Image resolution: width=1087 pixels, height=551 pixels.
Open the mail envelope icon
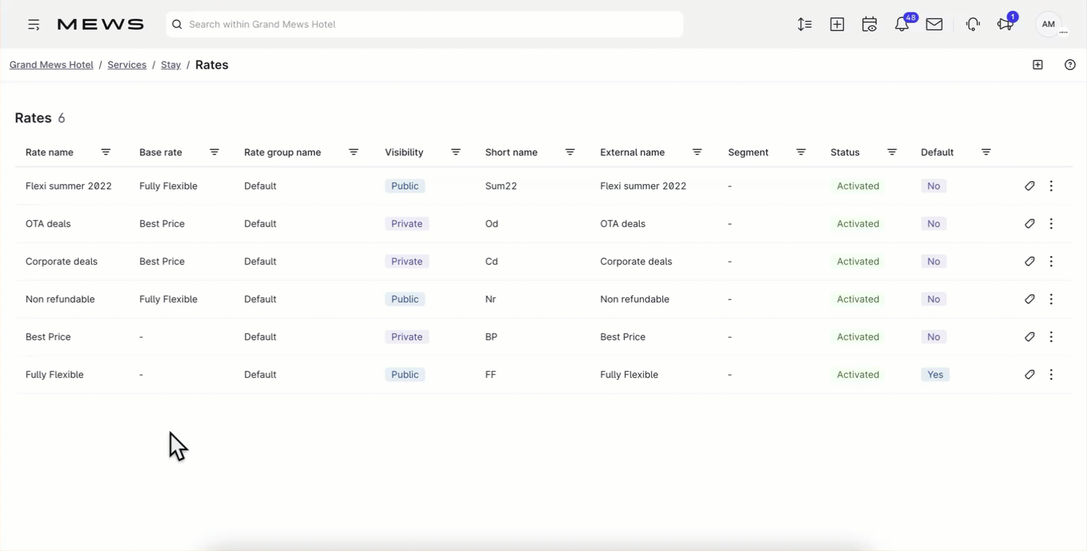(934, 24)
